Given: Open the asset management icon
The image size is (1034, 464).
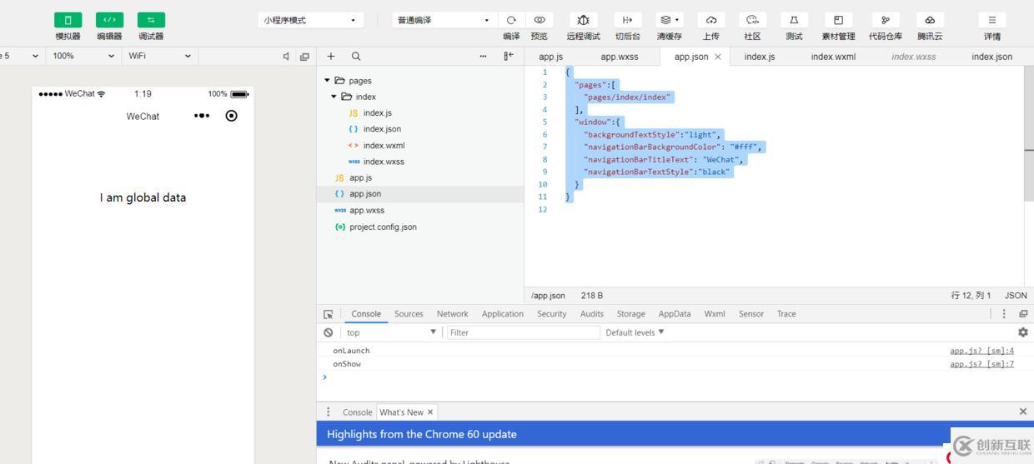Looking at the screenshot, I should click(838, 20).
